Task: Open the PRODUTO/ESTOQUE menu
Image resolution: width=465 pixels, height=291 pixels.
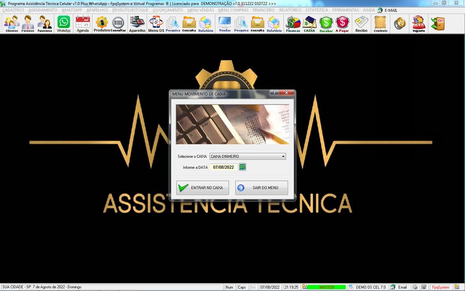Action: [x=130, y=10]
